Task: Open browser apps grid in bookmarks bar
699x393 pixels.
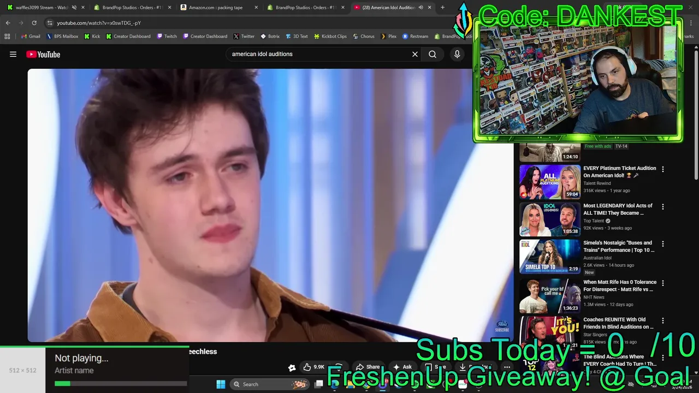Action: [x=7, y=37]
